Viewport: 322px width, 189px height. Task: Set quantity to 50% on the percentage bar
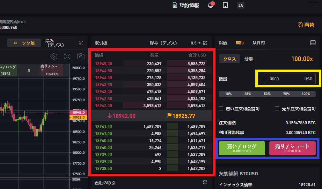point(267,94)
